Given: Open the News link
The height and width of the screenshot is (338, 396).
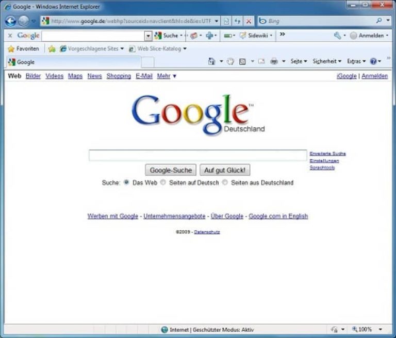Looking at the screenshot, I should (95, 76).
